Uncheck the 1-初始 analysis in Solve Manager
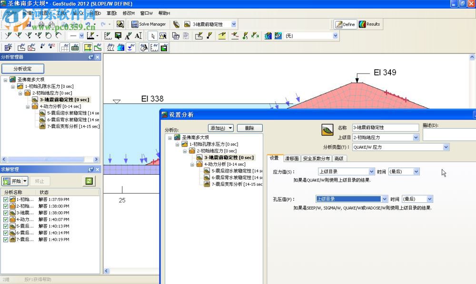 click(x=6, y=199)
